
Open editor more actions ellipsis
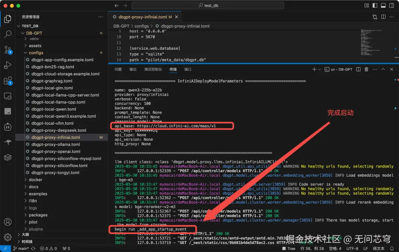pos(392,17)
